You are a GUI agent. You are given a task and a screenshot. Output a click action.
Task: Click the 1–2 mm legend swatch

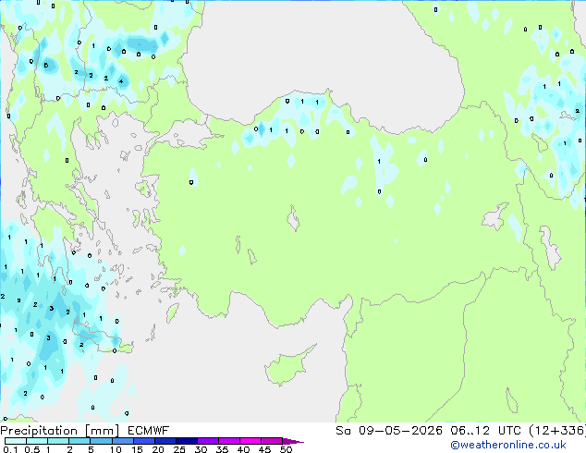tap(58, 441)
